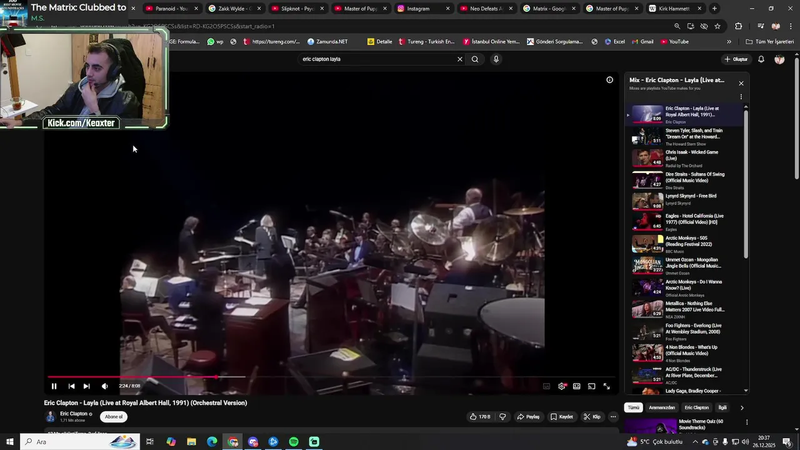Open the Gmail bookmark

tap(642, 42)
